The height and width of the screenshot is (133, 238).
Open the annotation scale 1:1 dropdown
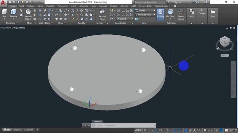pyautogui.click(x=199, y=130)
